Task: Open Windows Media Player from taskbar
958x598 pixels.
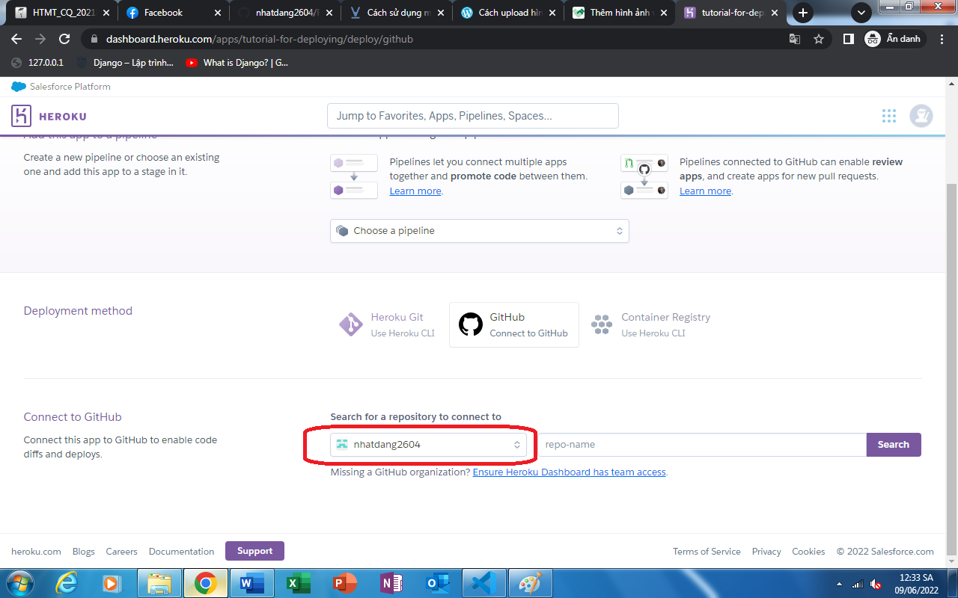Action: (112, 583)
